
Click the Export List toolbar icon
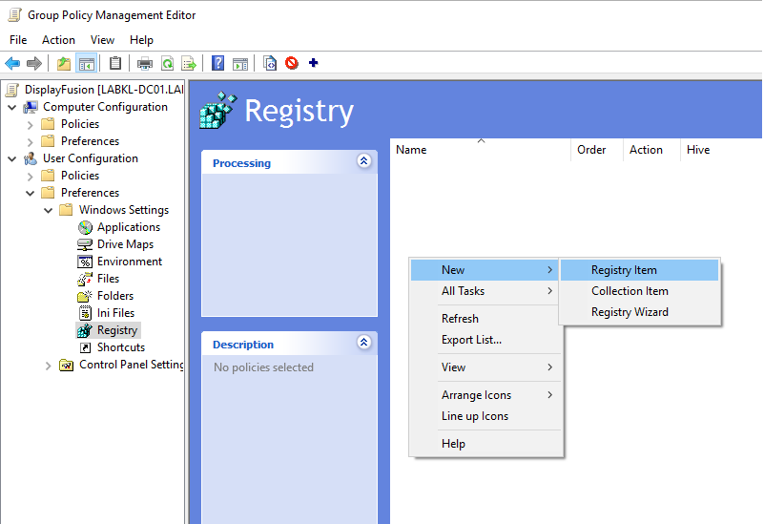(189, 64)
